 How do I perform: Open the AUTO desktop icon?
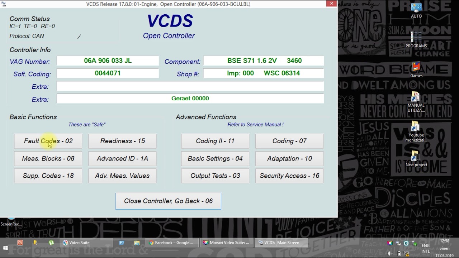tap(416, 11)
